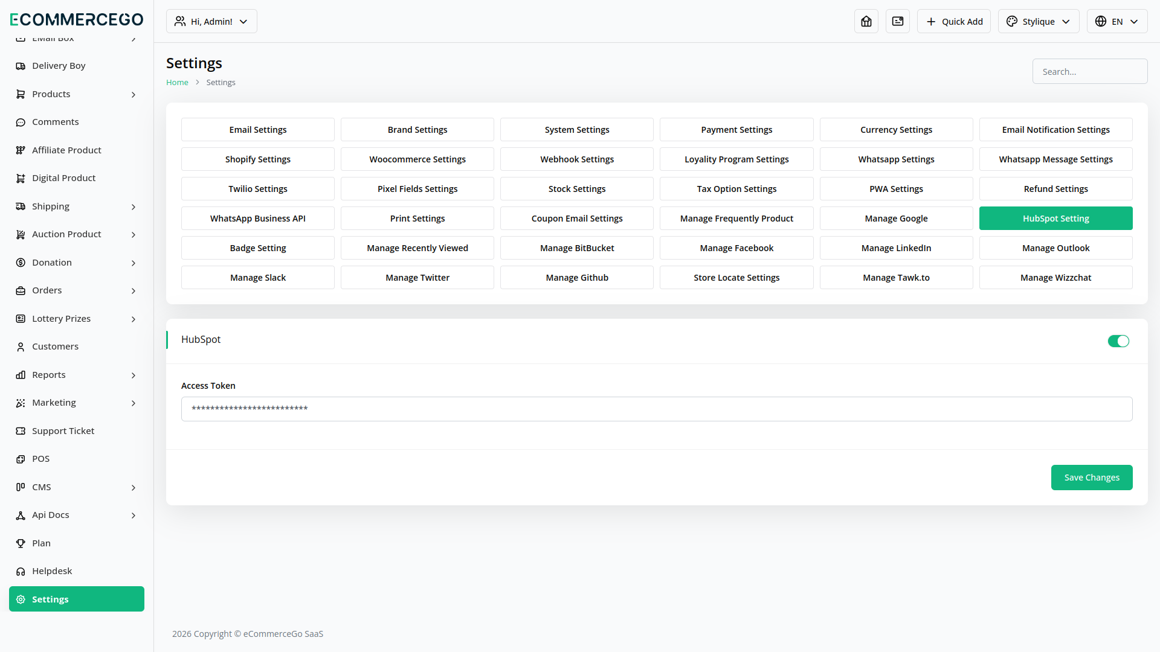
Task: Click the Affiliate Product sidebar icon
Action: click(21, 150)
